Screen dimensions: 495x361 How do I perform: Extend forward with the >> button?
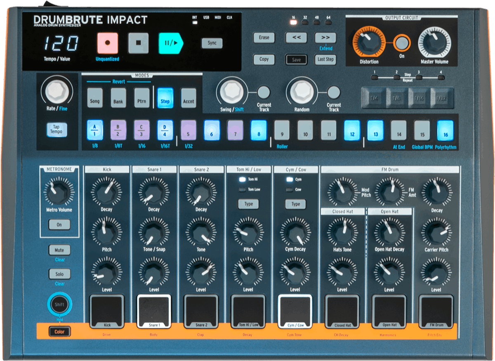point(325,38)
